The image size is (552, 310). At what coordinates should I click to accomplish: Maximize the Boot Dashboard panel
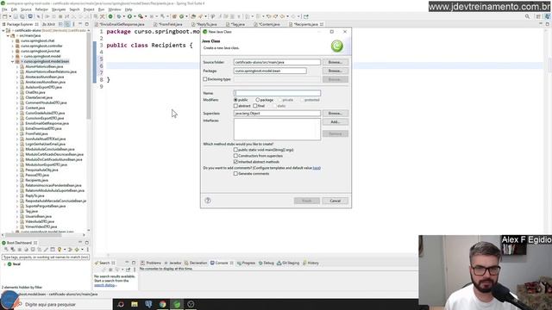tap(86, 243)
